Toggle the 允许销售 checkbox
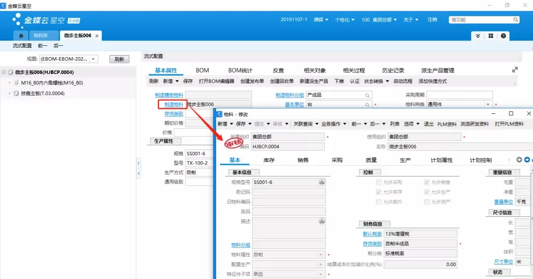533x279 pixels. (x=426, y=182)
